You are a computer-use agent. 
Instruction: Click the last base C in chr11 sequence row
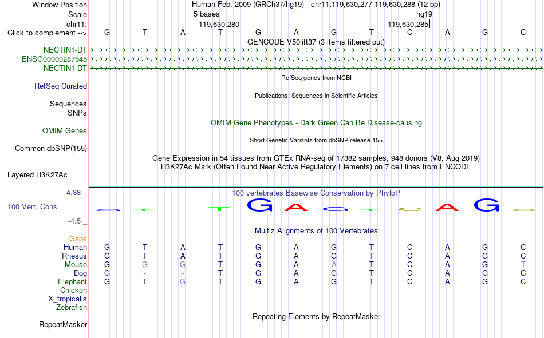[x=523, y=32]
